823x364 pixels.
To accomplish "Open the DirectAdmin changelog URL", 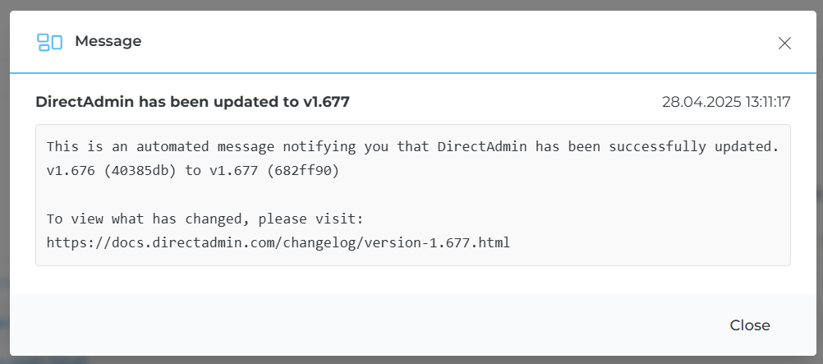I will click(x=278, y=242).
